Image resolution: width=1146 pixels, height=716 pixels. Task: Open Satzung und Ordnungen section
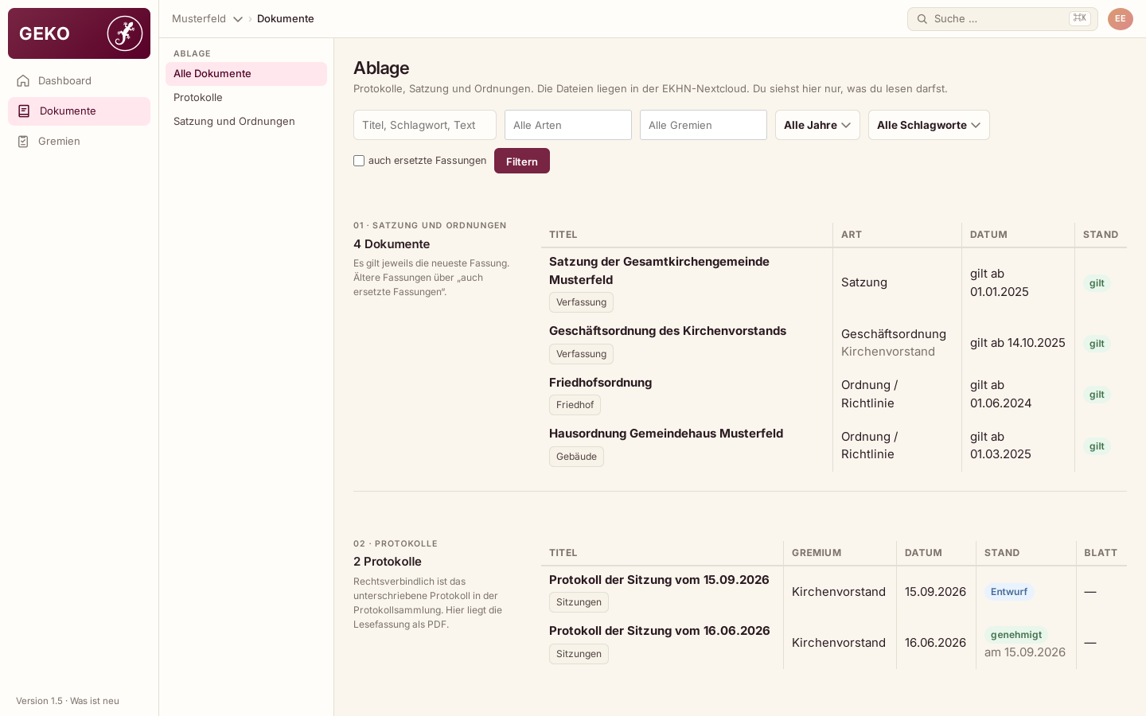(246, 122)
